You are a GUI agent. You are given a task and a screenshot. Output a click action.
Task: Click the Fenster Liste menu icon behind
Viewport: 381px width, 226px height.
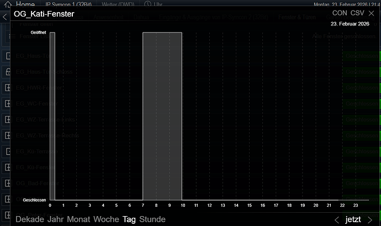[x=12, y=36]
